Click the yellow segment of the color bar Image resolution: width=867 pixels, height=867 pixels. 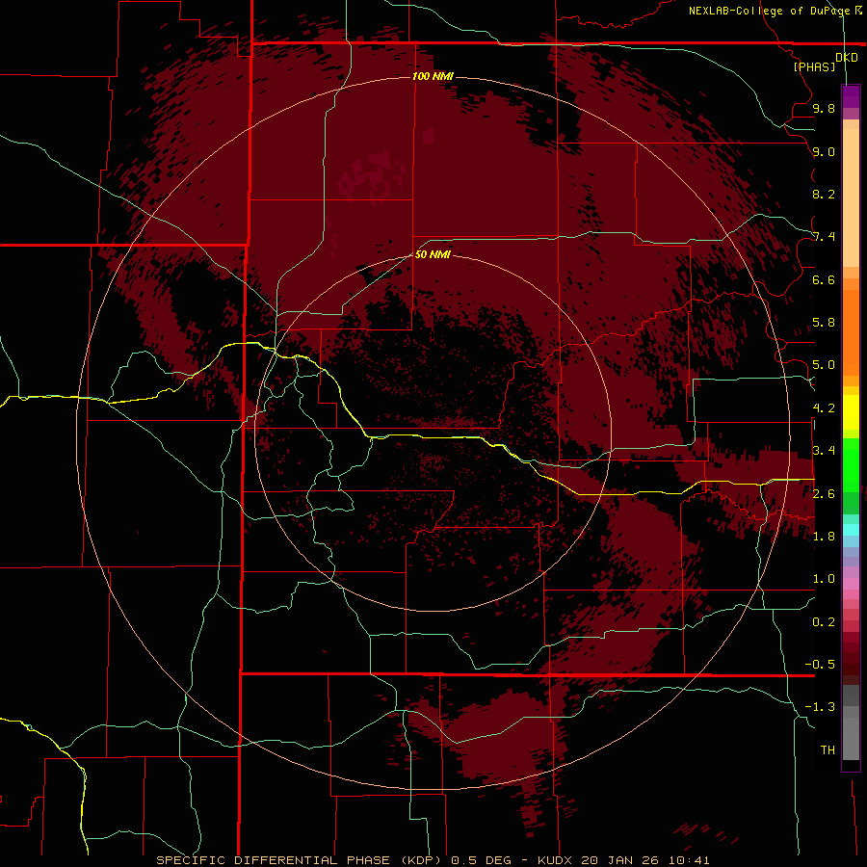[x=851, y=412]
